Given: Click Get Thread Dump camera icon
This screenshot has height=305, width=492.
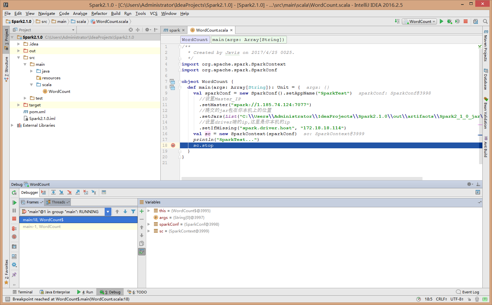Looking at the screenshot, I should [x=14, y=247].
